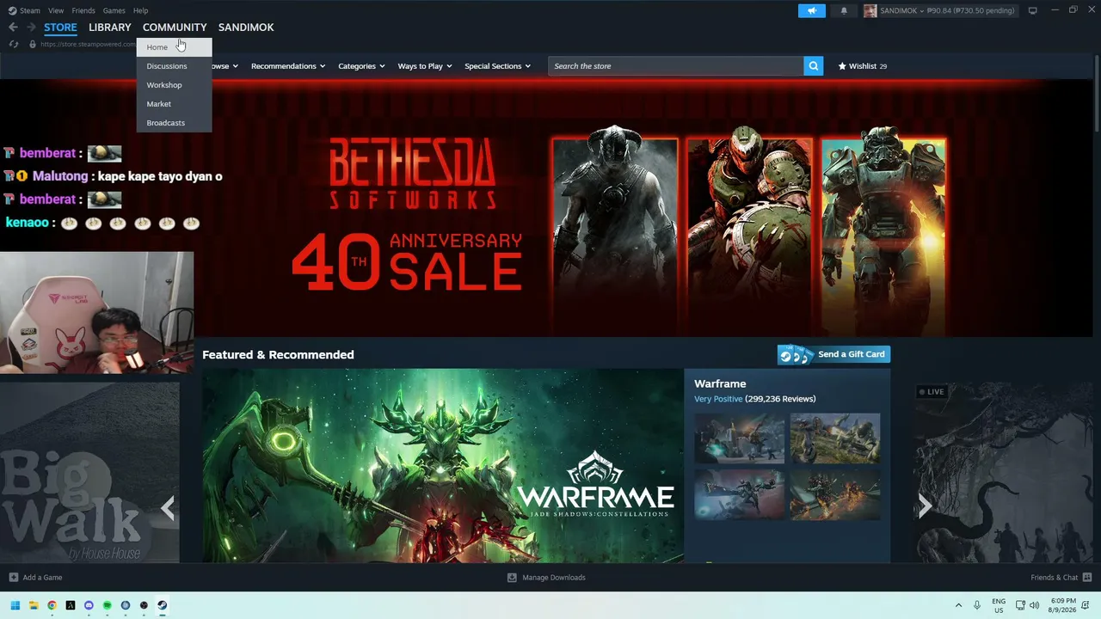
Task: Switch to the STORE tab
Action: pyautogui.click(x=60, y=28)
